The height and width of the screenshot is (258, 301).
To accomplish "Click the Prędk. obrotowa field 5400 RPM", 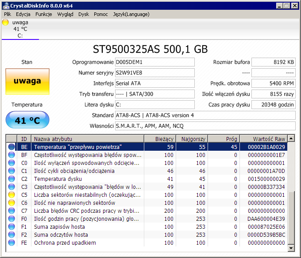I will tap(274, 83).
